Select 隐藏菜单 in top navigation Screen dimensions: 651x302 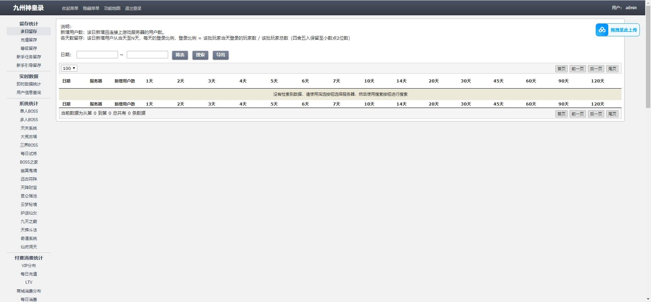(91, 8)
